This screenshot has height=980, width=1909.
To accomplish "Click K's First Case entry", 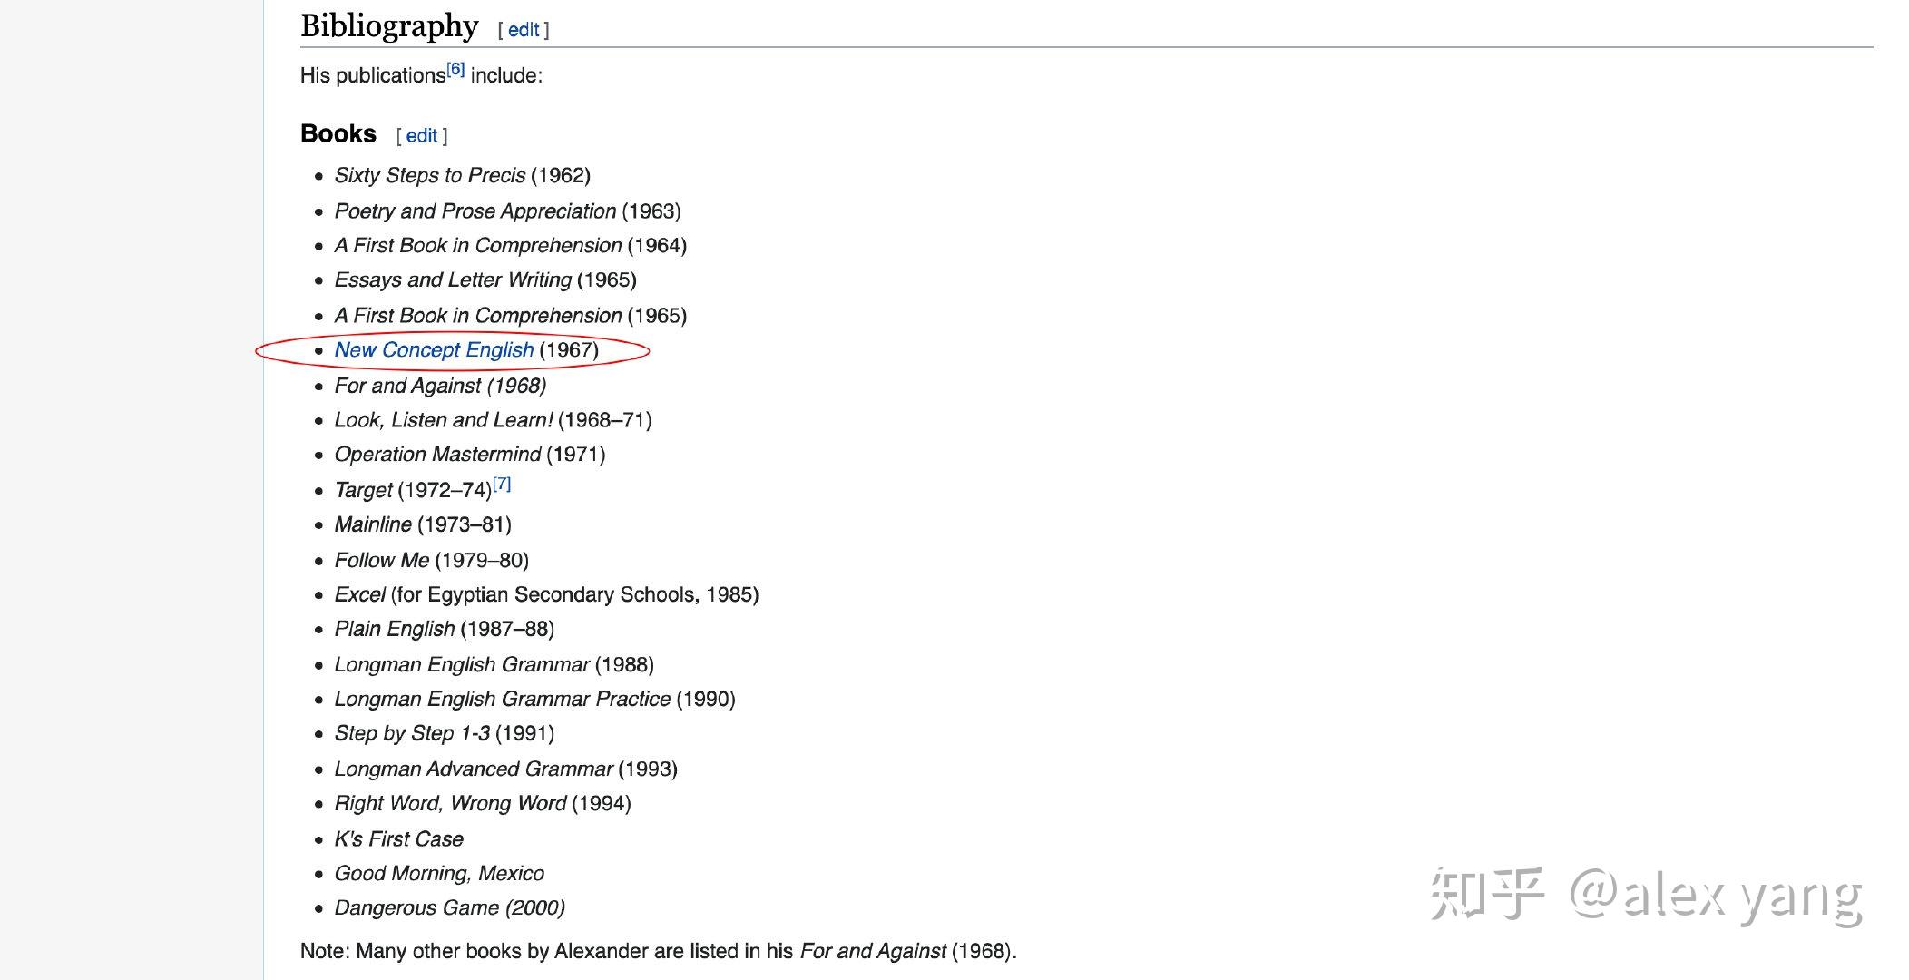I will click(x=398, y=839).
